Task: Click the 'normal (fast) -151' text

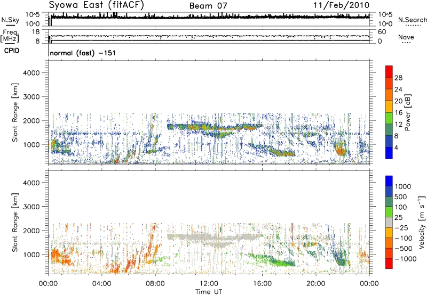Action: [83, 53]
